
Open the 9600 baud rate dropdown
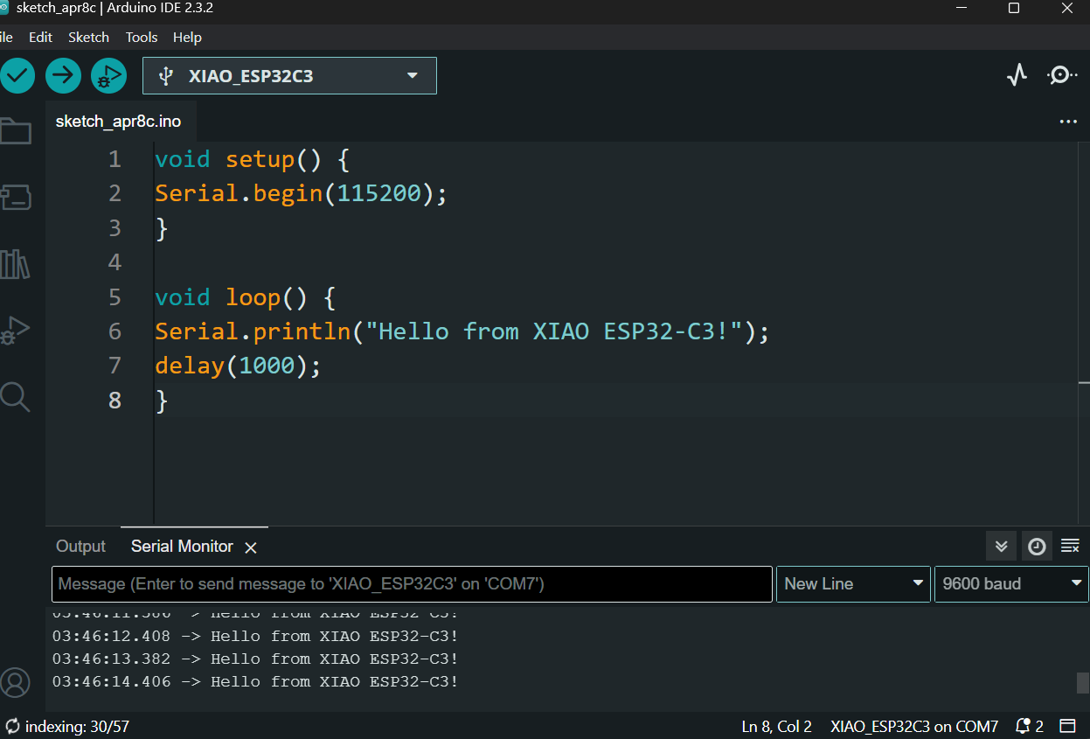1010,584
